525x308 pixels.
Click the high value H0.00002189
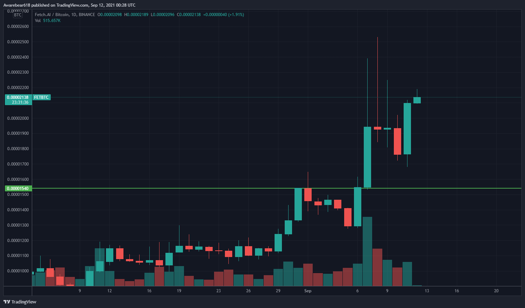[136, 15]
